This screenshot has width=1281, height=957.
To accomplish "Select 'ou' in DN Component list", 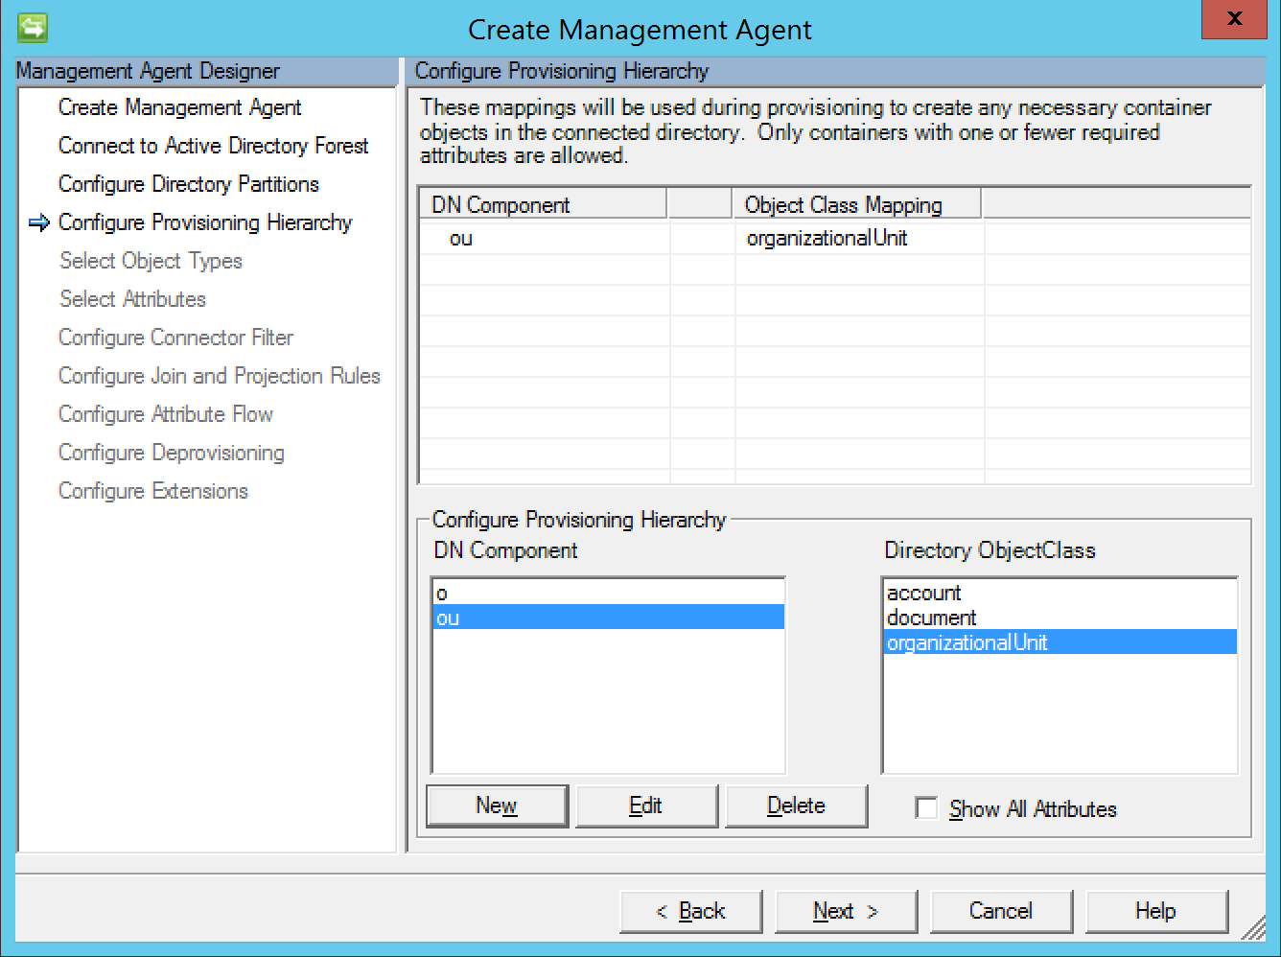I will tap(609, 618).
